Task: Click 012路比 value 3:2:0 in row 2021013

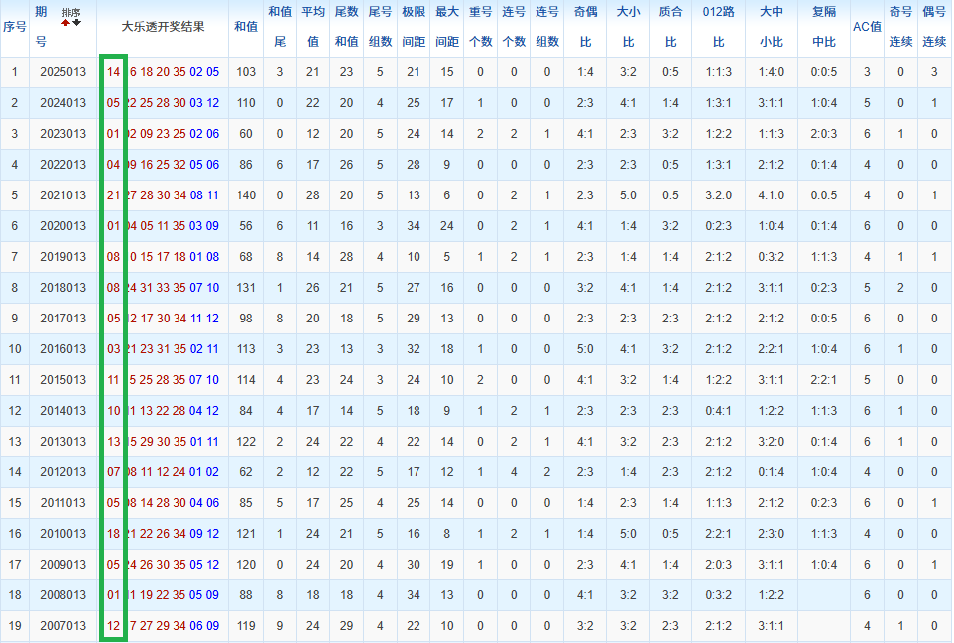Action: [719, 195]
